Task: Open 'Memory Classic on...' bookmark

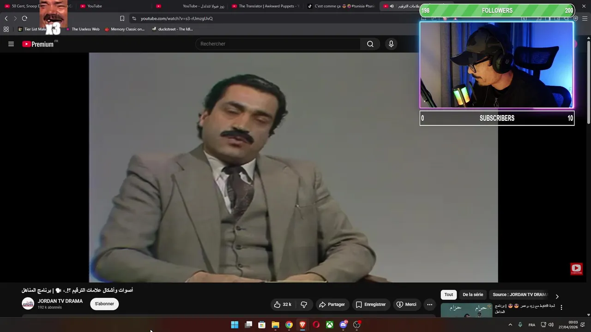Action: (125, 29)
